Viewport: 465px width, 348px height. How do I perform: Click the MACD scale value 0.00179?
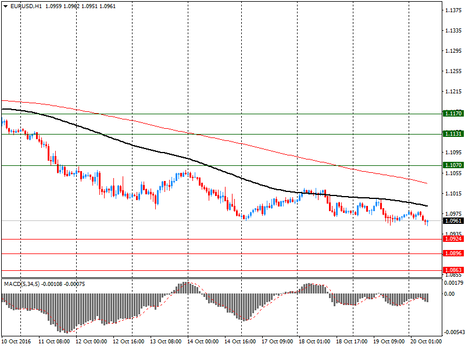point(453,283)
